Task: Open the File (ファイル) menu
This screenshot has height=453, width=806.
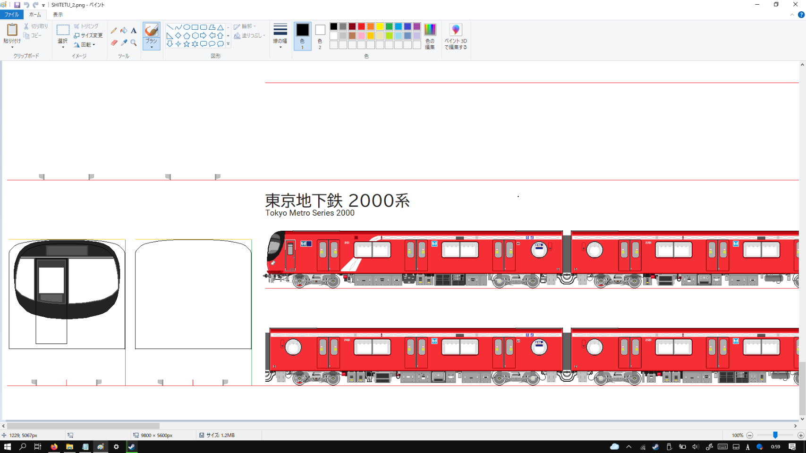Action: [11, 15]
